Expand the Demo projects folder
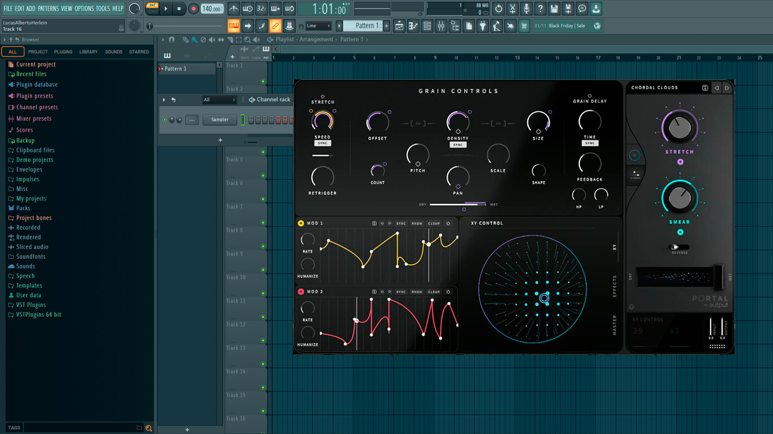773x434 pixels. coord(35,160)
